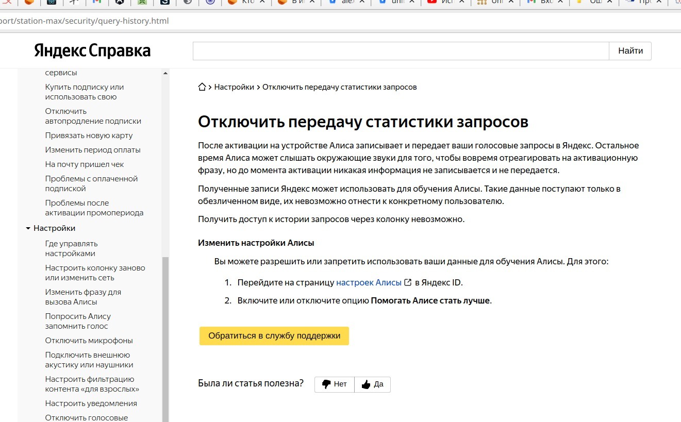Open Изменить период оплаты in sidebar

[x=93, y=150]
